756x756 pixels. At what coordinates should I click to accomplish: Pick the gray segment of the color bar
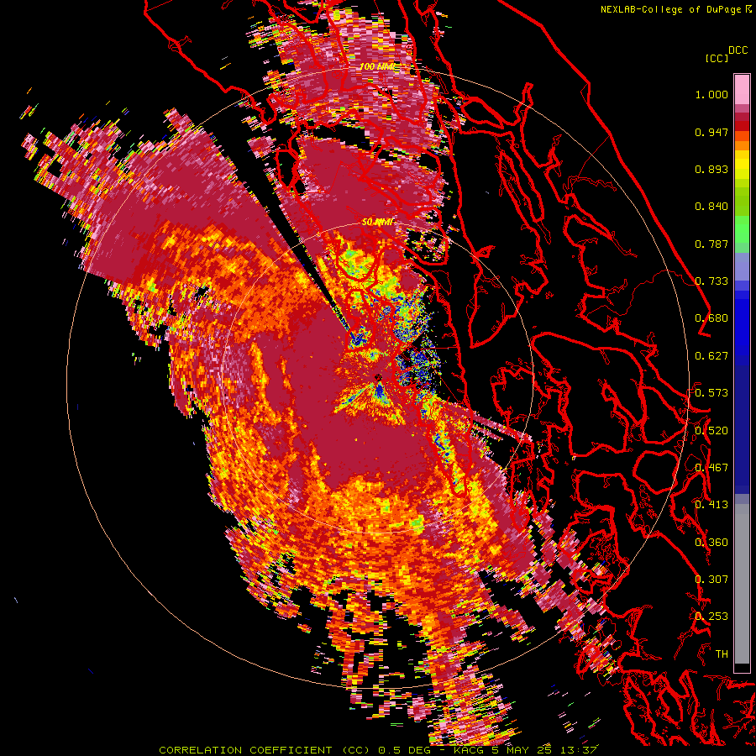coord(742,584)
